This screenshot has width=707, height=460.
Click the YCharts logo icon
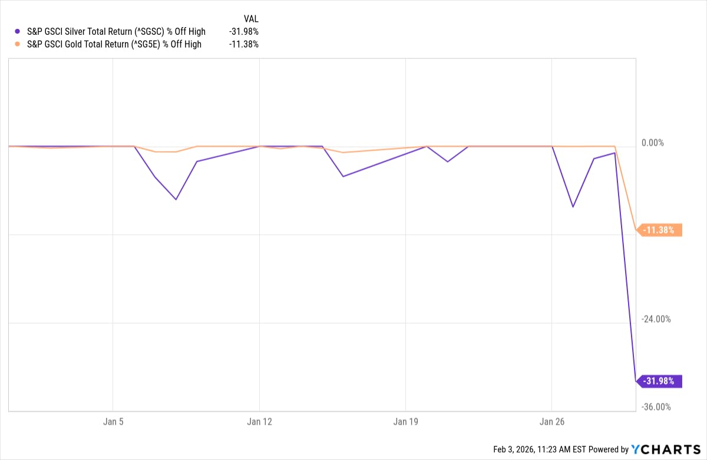tap(637, 449)
